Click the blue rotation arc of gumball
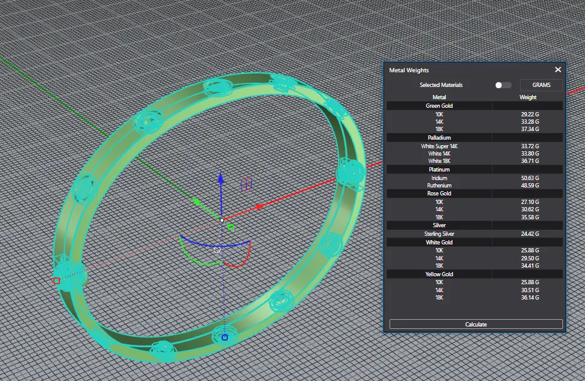The width and height of the screenshot is (585, 381). [215, 245]
